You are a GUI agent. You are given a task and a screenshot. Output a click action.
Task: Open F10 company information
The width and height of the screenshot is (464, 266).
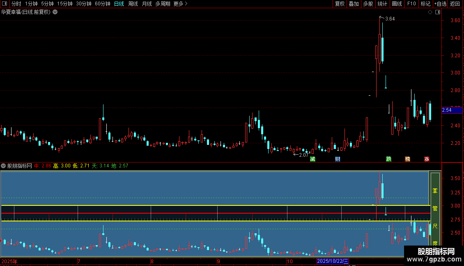[411, 4]
